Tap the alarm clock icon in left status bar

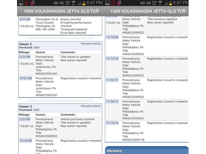click(68, 3)
